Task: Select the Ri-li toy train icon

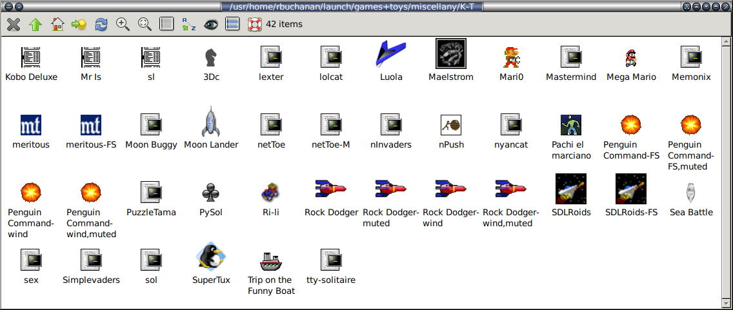Action: [271, 193]
